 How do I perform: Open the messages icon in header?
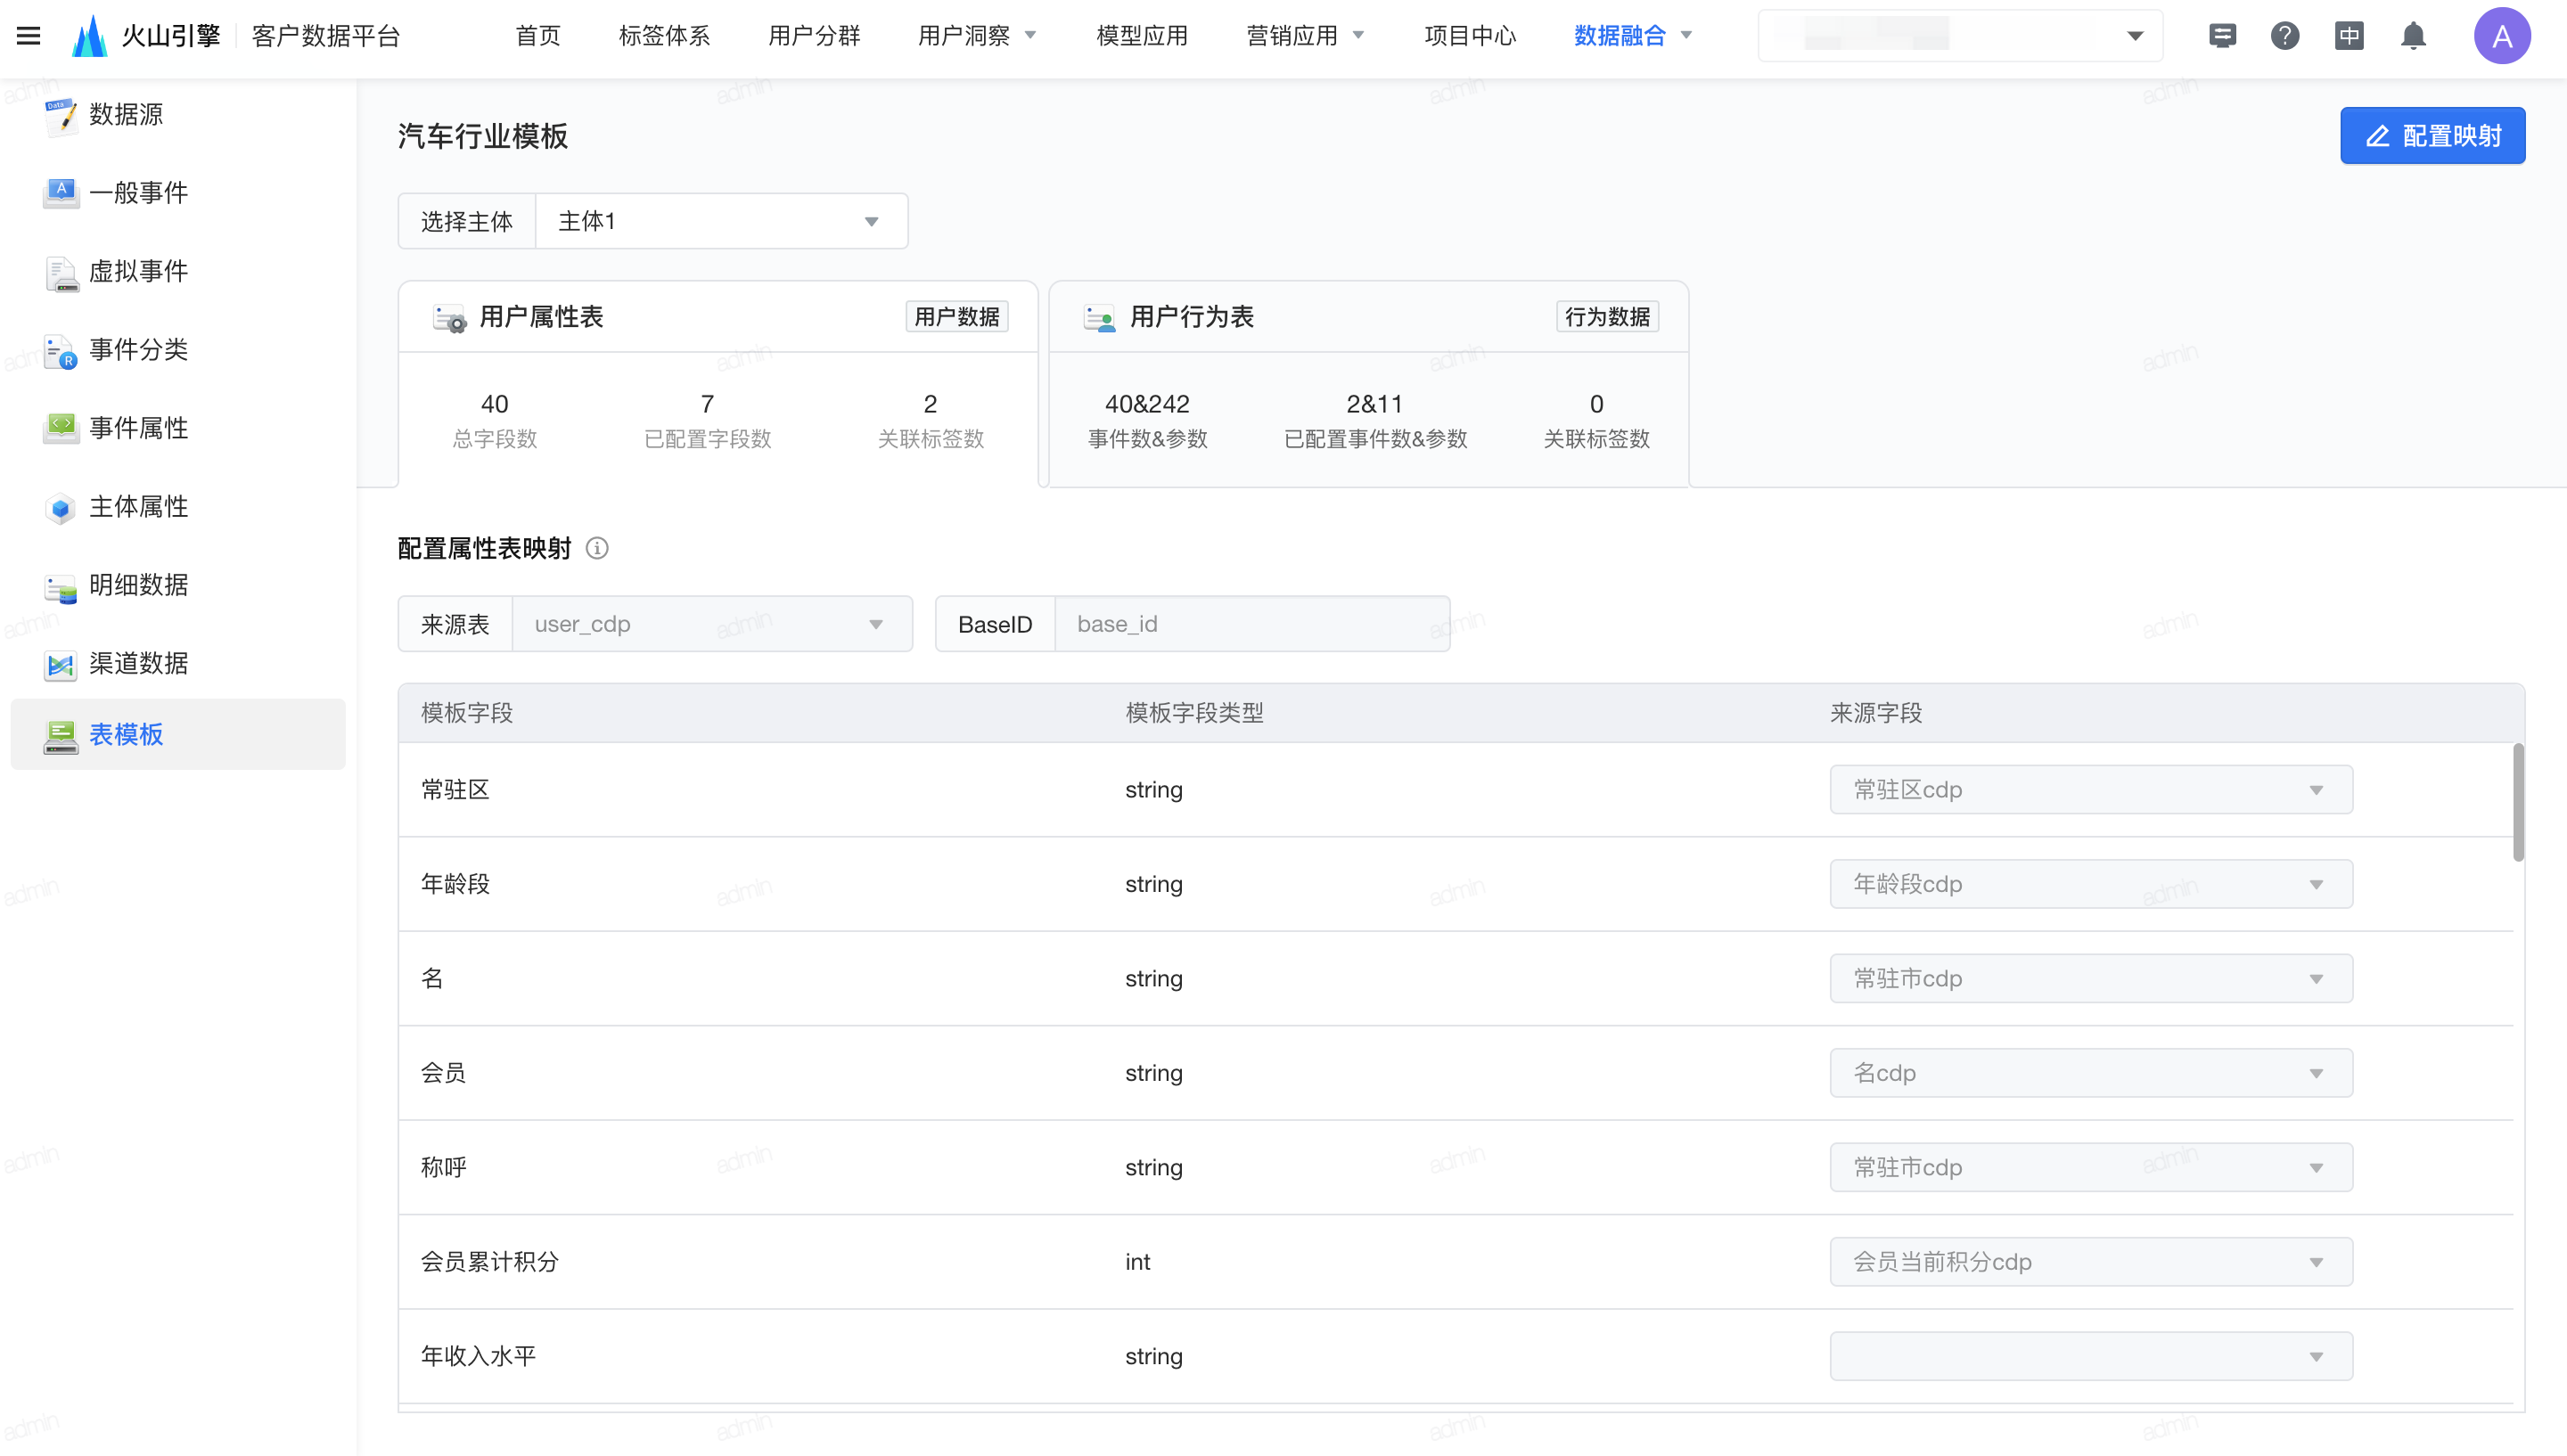(2222, 36)
